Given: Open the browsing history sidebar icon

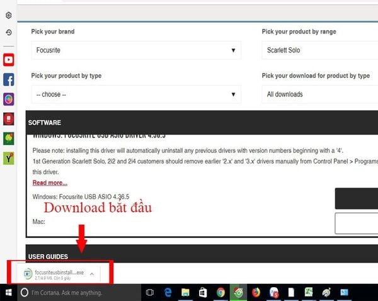Looking at the screenshot, I should coord(9,32).
